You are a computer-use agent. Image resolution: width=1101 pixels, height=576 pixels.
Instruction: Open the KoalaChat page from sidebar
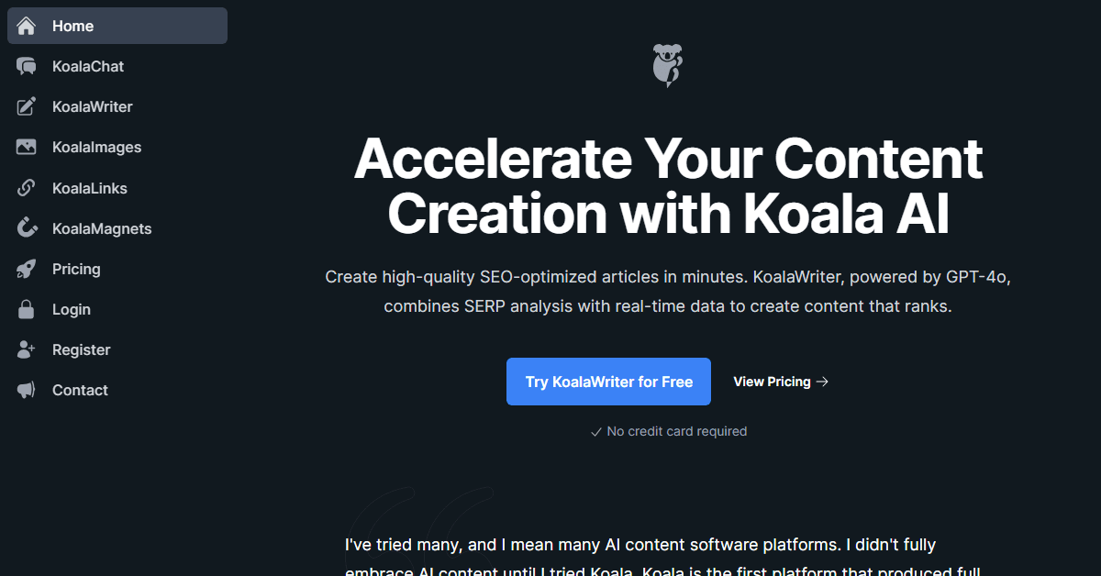[x=87, y=66]
